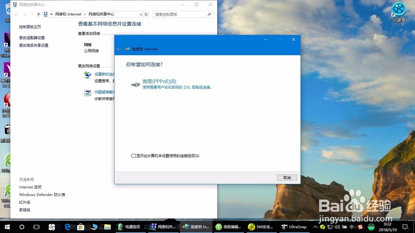Viewport: 415px width, 233px height.
Task: Click the search magnifier icon
Action: [x=209, y=14]
